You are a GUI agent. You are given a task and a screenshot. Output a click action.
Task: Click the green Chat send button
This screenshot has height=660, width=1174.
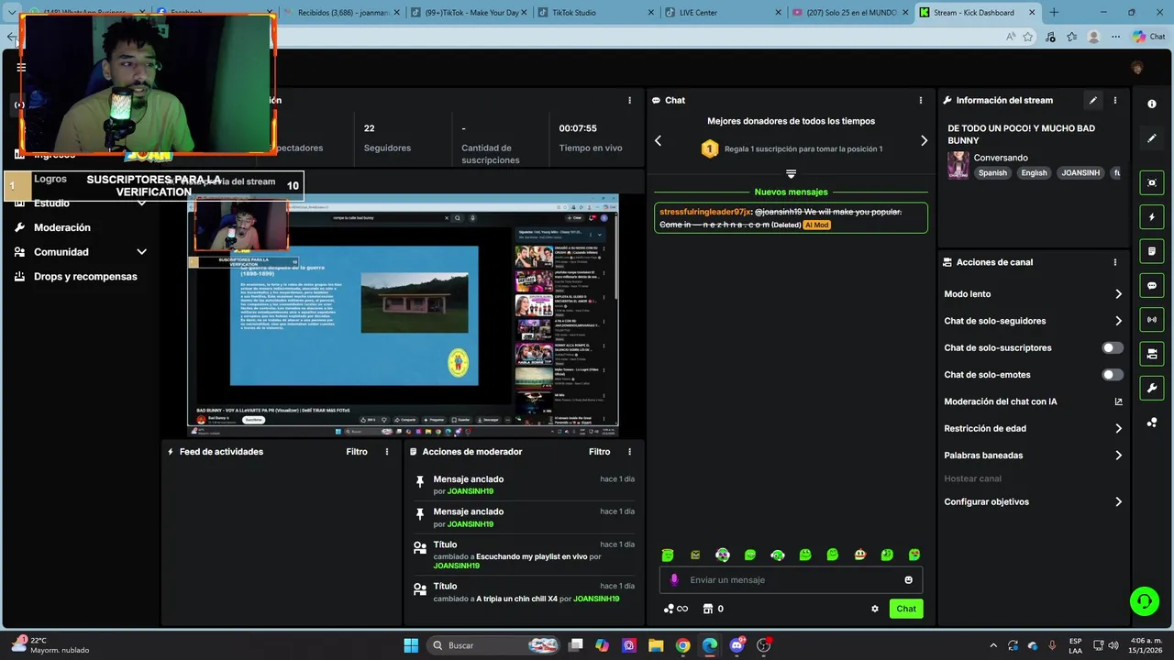coord(906,609)
